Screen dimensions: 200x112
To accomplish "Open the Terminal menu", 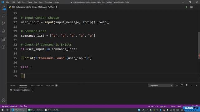I will (48, 2).
